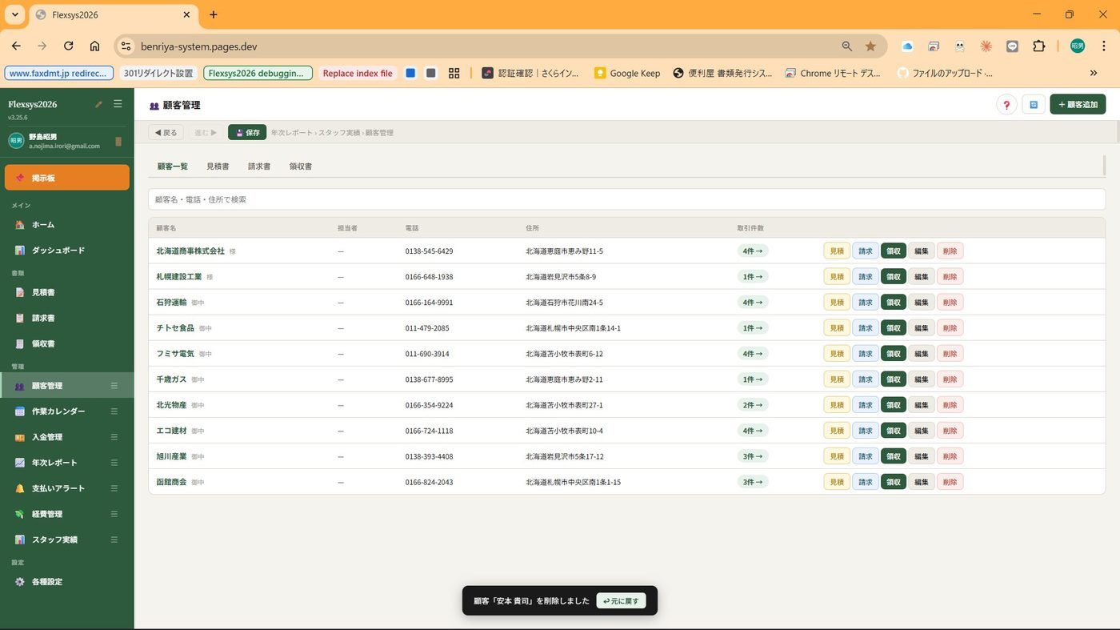The height and width of the screenshot is (630, 1120).
Task: Click the pencil edit icon next to Flexsys2026
Action: click(98, 104)
